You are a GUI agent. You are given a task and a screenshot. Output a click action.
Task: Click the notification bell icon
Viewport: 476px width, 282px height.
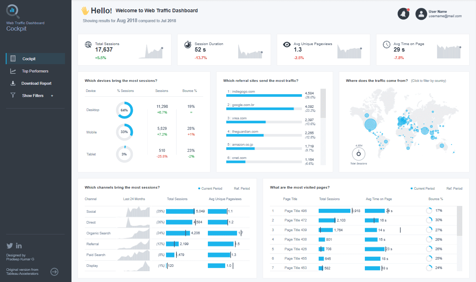click(403, 14)
